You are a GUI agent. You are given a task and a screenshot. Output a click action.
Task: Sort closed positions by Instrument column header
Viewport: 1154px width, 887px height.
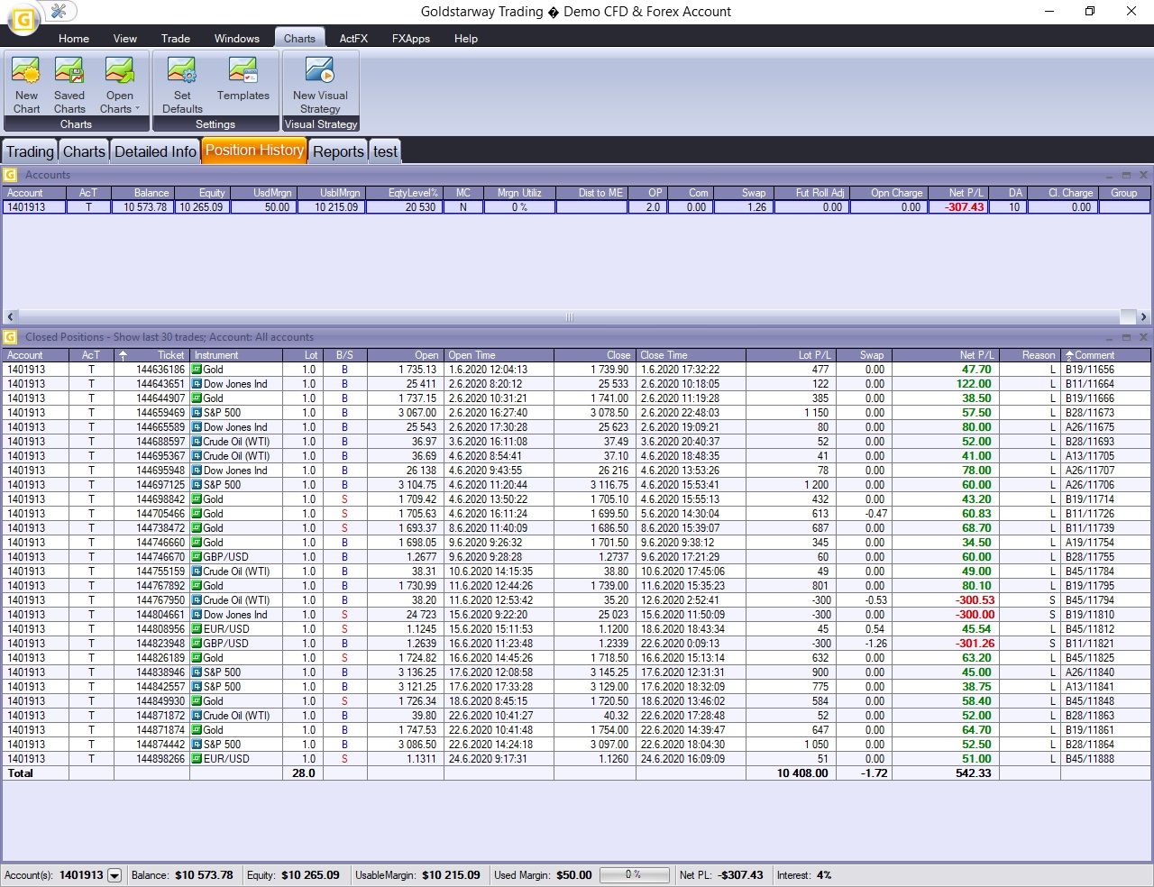(x=235, y=355)
